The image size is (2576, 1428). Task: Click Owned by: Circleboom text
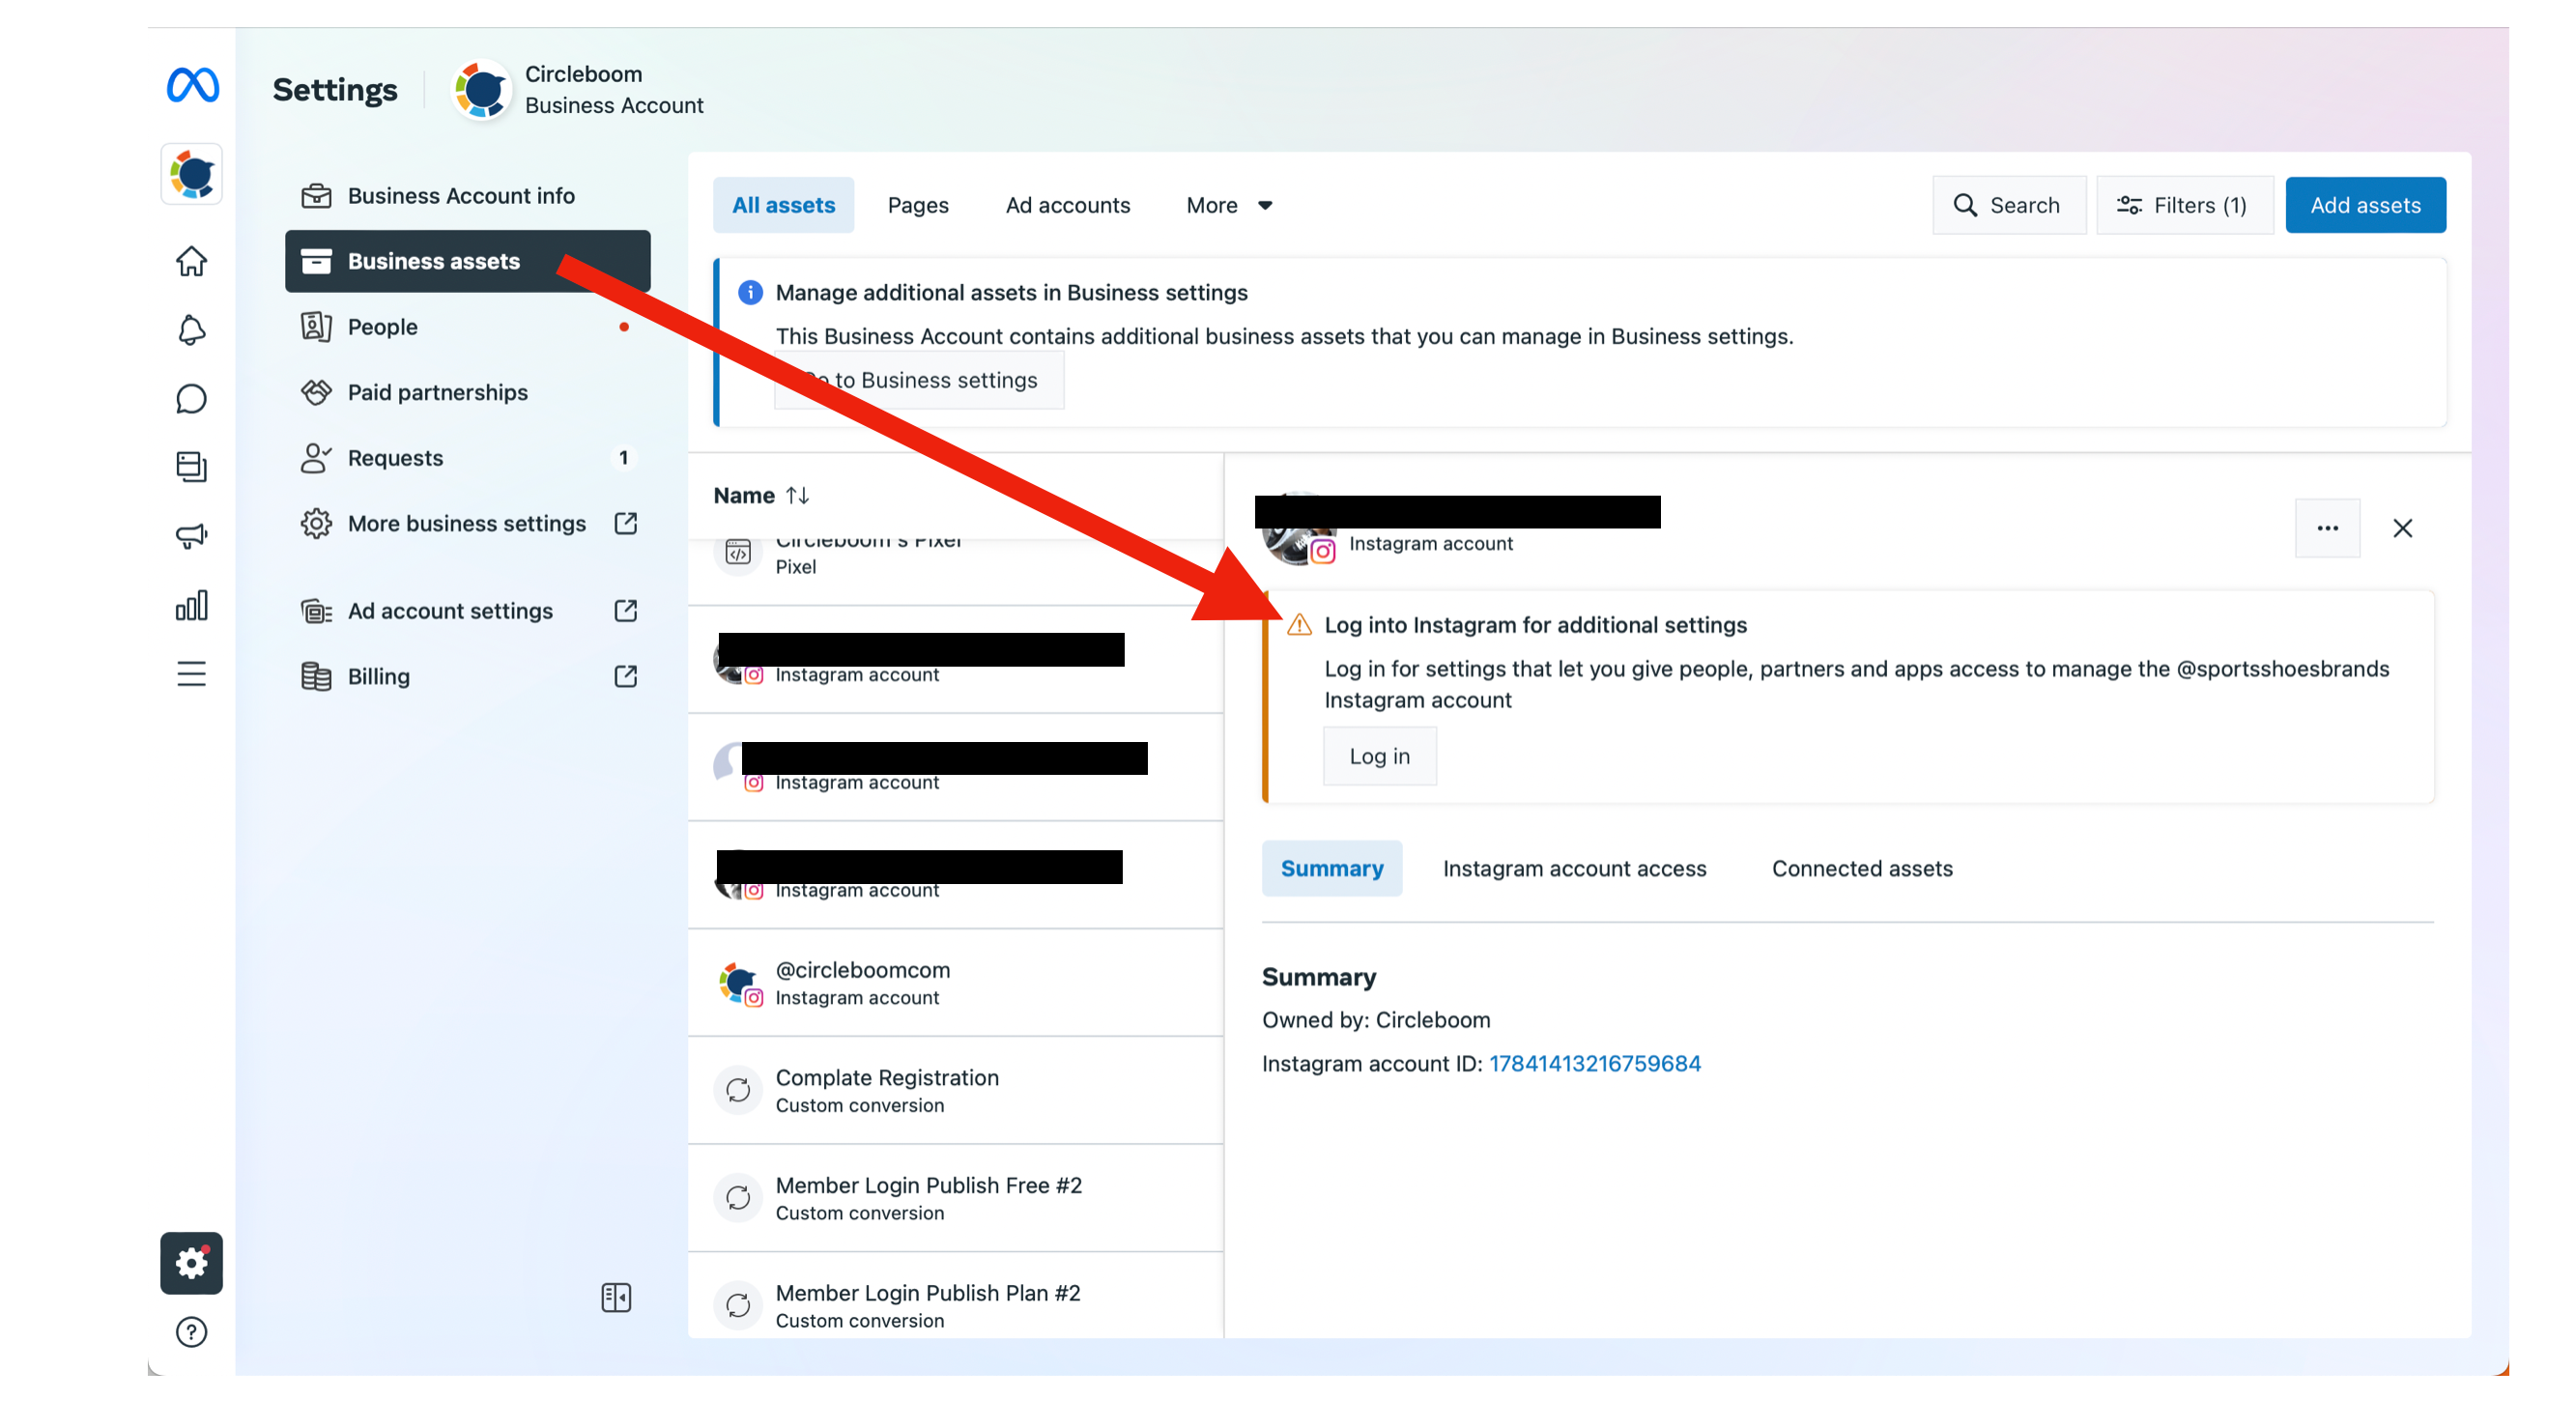(1376, 1020)
